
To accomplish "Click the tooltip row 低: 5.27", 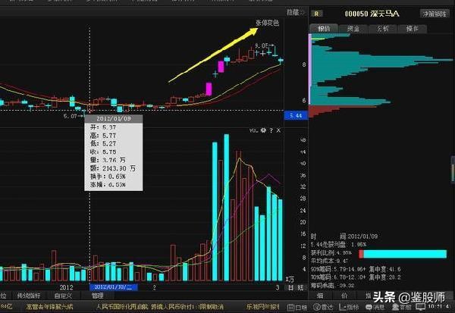I will tap(103, 143).
